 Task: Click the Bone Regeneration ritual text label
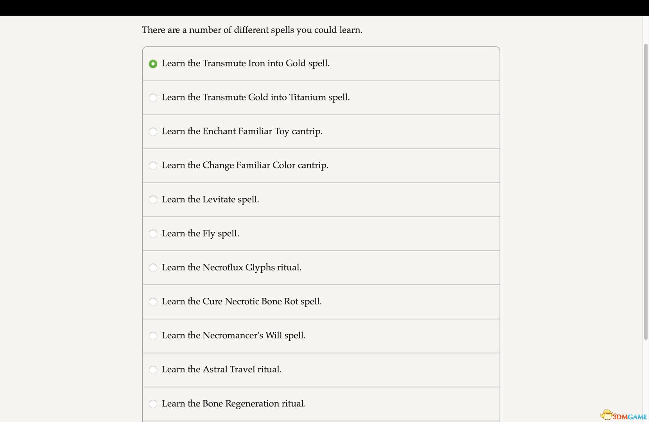tap(234, 403)
